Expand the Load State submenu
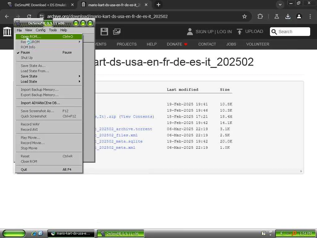The height and width of the screenshot is (238, 317). [49, 82]
